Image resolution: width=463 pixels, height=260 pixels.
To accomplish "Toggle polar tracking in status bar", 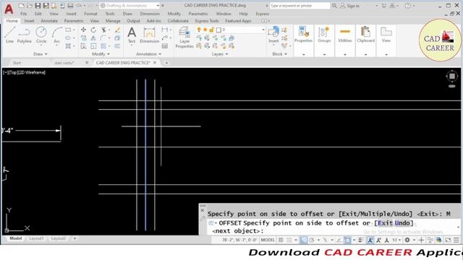I will pos(312,240).
